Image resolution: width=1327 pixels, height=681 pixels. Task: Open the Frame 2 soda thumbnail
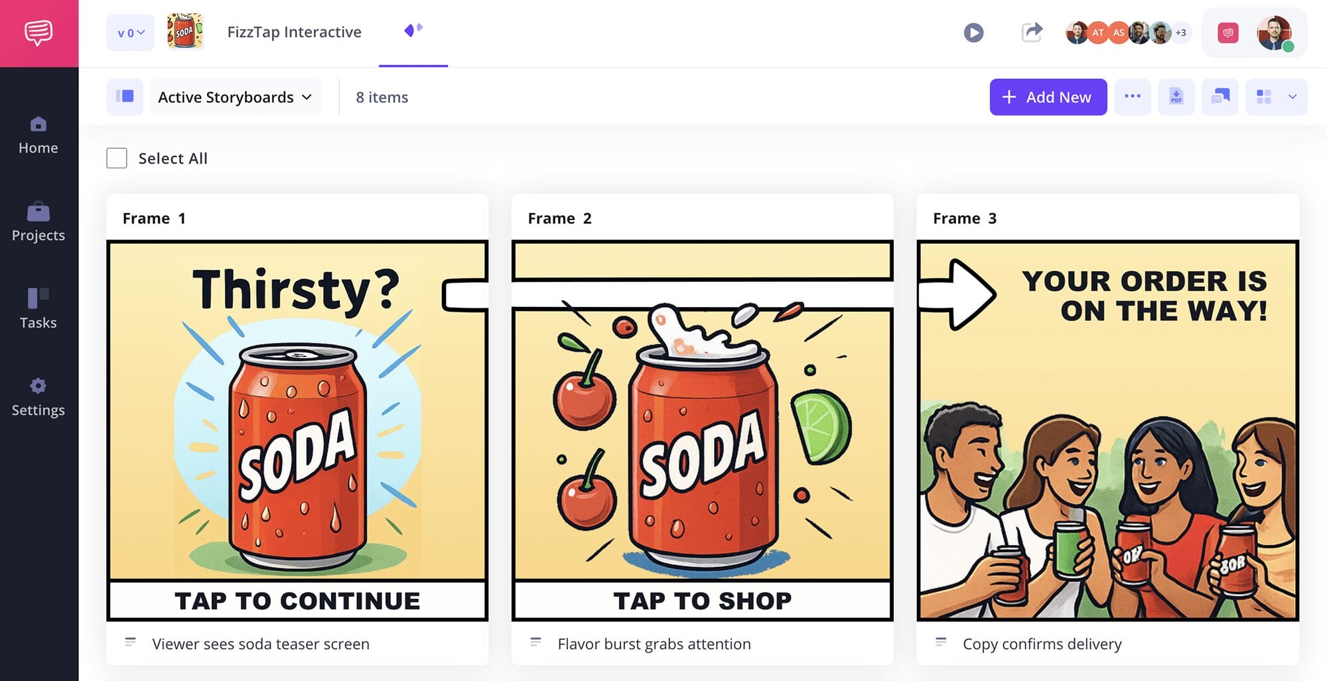pyautogui.click(x=702, y=430)
